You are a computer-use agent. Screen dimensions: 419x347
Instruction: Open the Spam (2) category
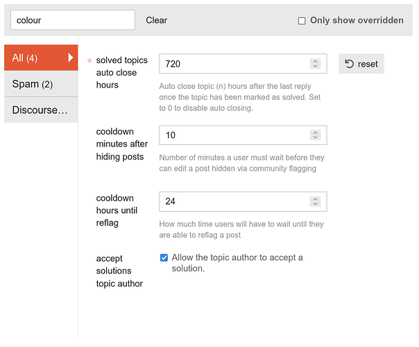tap(41, 84)
